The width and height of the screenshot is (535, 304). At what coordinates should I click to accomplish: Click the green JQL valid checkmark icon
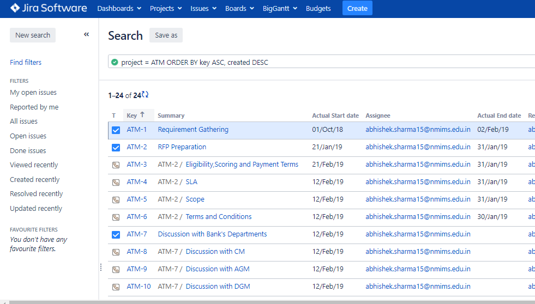tap(115, 62)
